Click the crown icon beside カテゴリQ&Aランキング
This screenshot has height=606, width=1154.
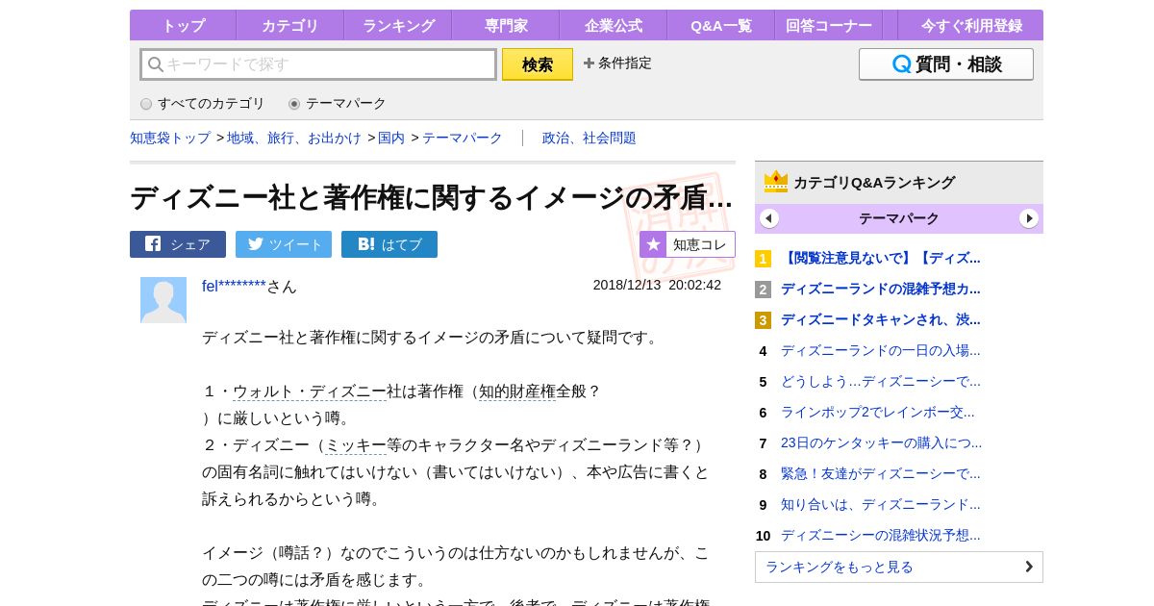point(776,182)
